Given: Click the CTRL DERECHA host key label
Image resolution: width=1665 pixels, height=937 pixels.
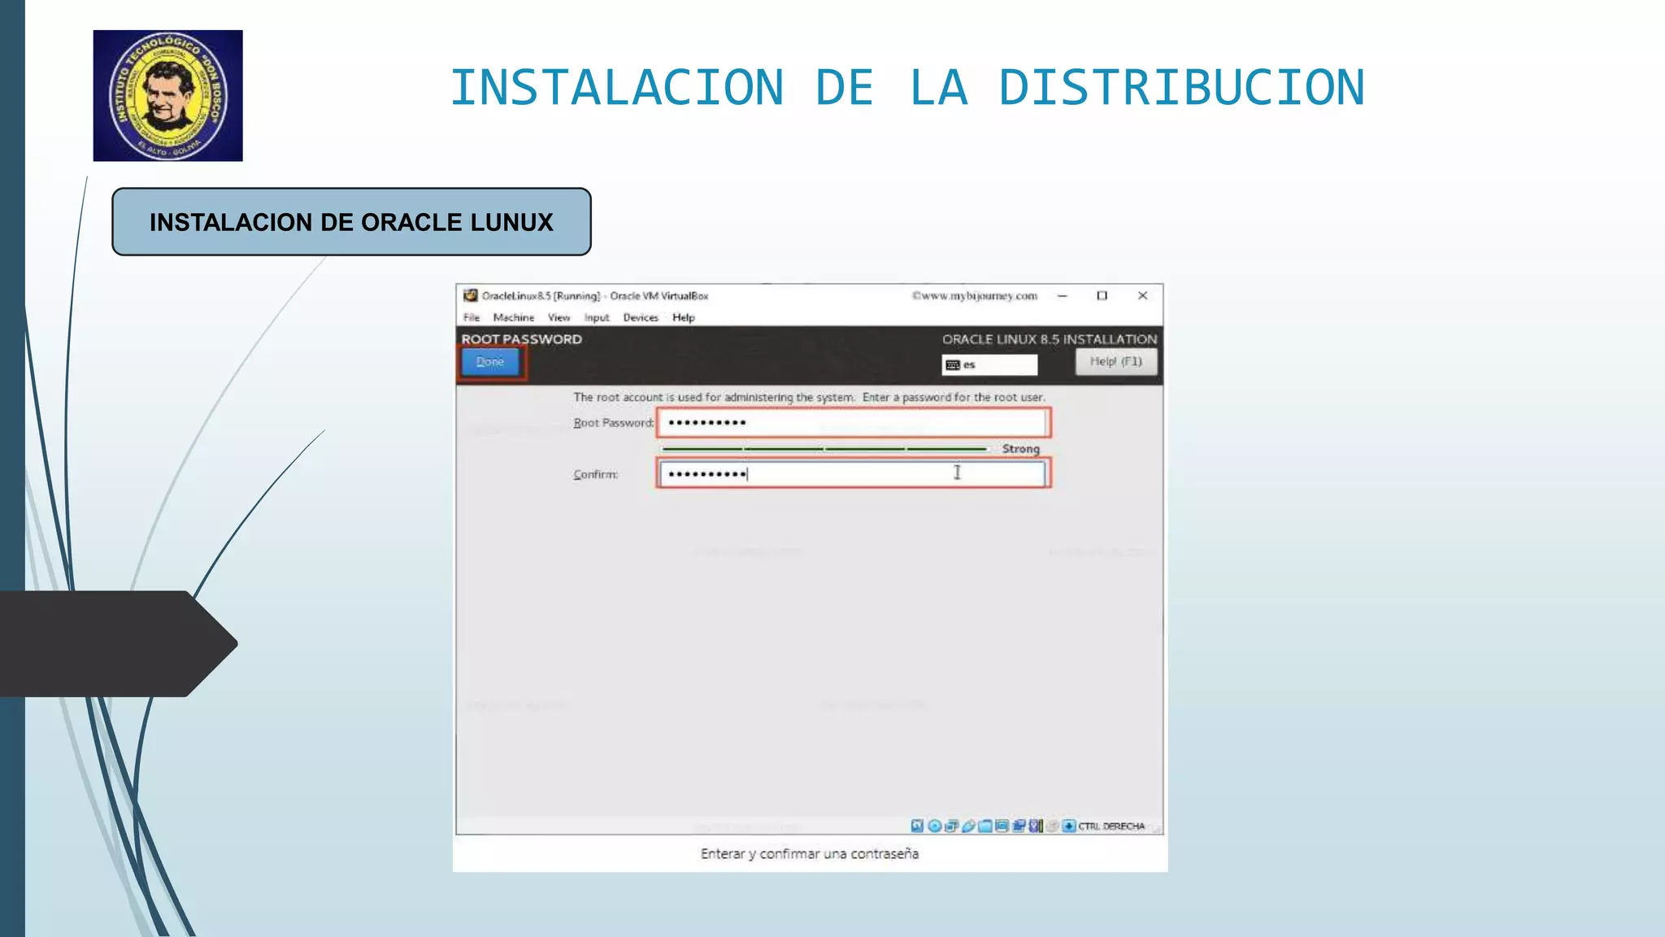Looking at the screenshot, I should 1111,826.
